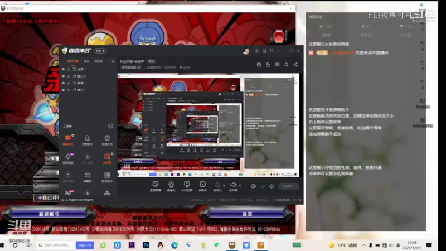Click the 设置 button in the game window
The image size is (446, 251).
[x=247, y=214]
